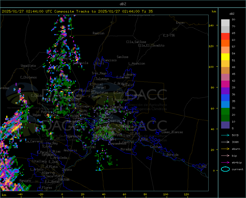The height and width of the screenshot is (198, 246).
Task: Click the 80 dBZ scale value
Action: [x=233, y=20]
